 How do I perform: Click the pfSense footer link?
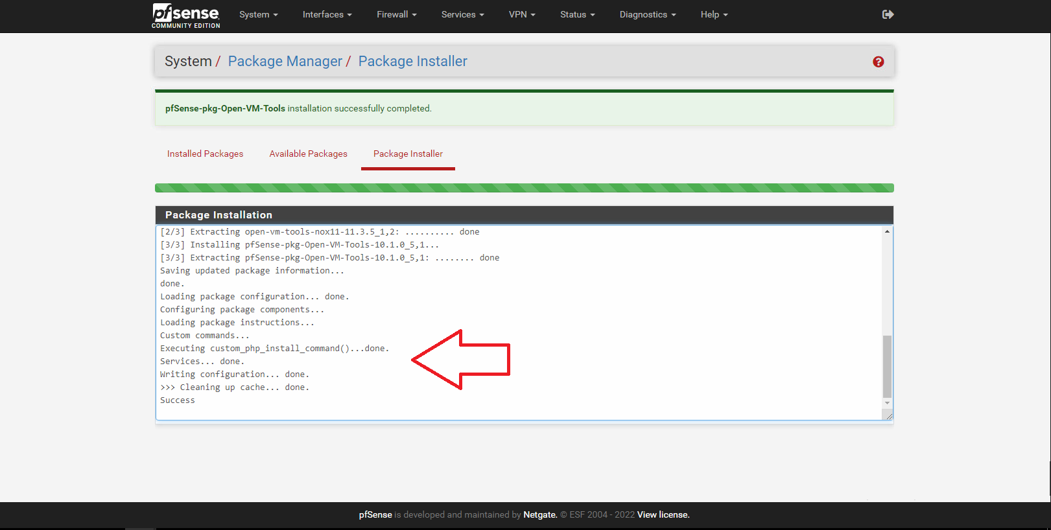pyautogui.click(x=375, y=514)
